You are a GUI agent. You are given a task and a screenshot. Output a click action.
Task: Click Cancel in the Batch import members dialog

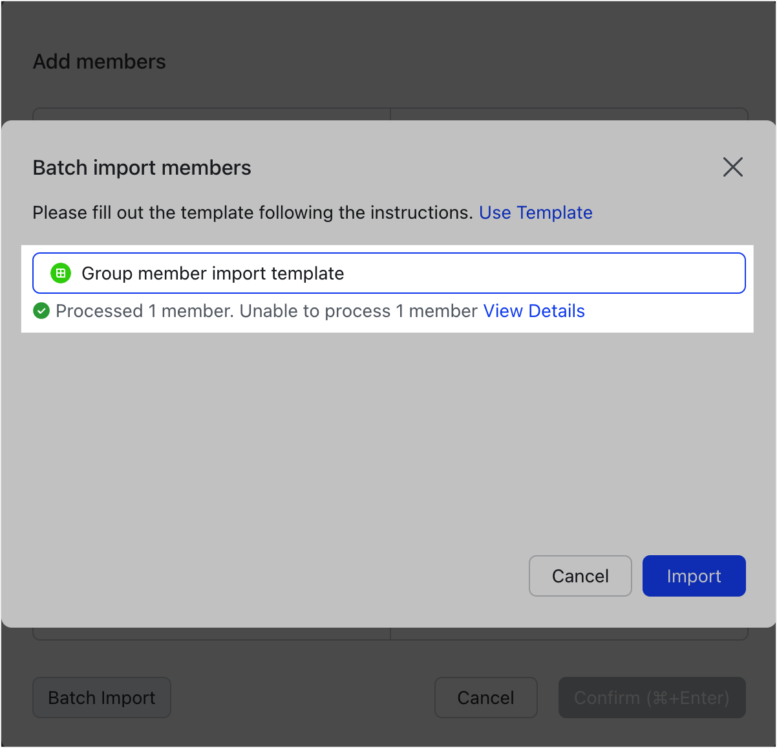(580, 576)
